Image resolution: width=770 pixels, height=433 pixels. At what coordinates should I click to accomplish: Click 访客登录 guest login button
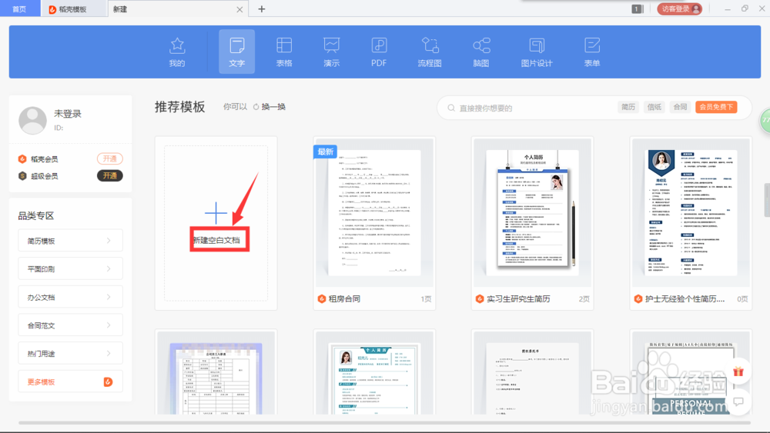tap(680, 8)
